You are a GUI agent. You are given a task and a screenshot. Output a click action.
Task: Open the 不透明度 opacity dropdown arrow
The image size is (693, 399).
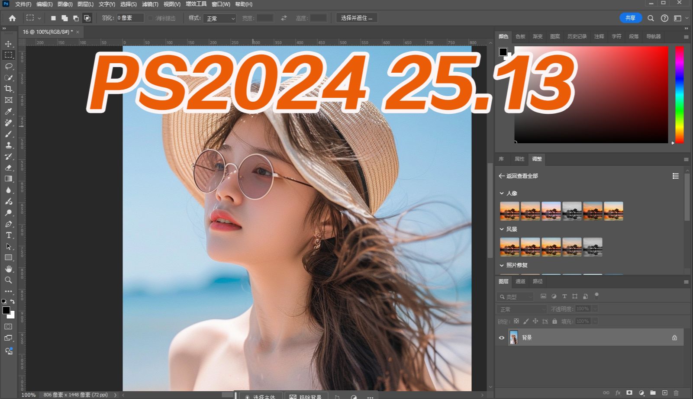tap(595, 309)
